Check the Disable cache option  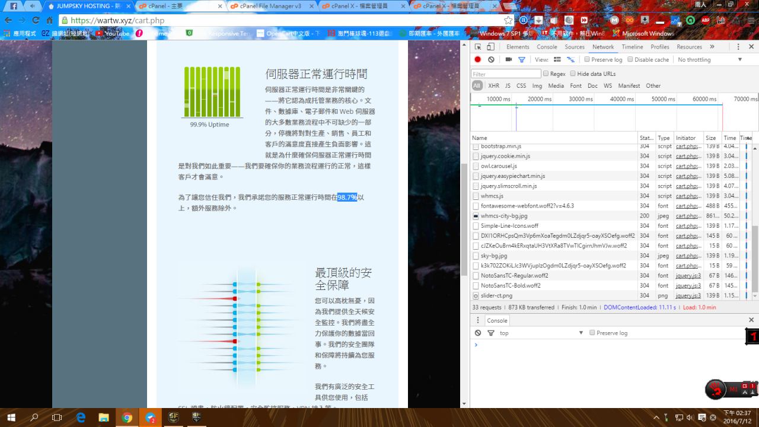pos(631,59)
